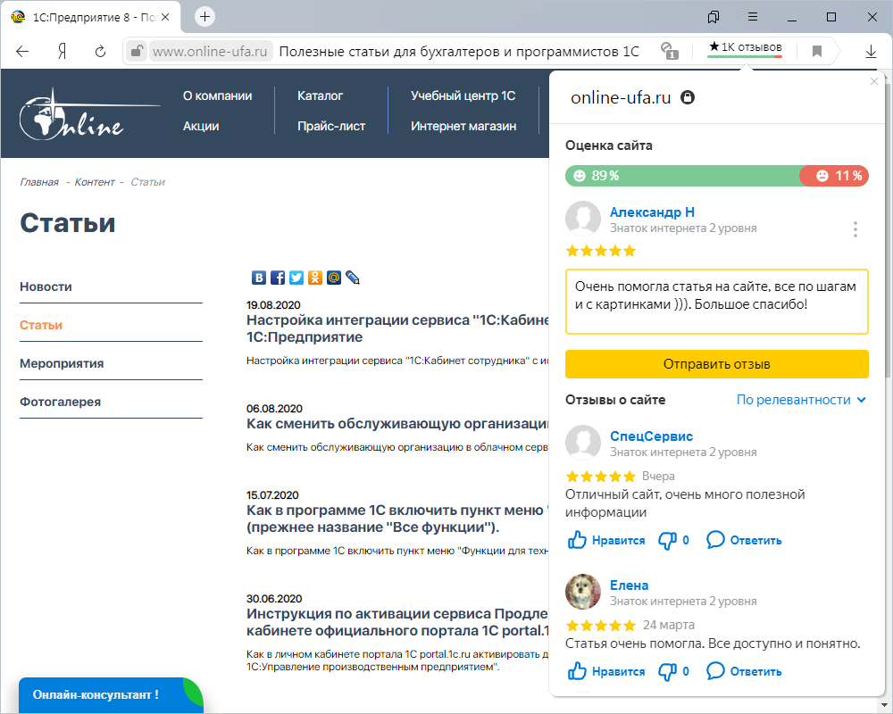Open Акции menu item
Image resolution: width=893 pixels, height=714 pixels.
(200, 126)
